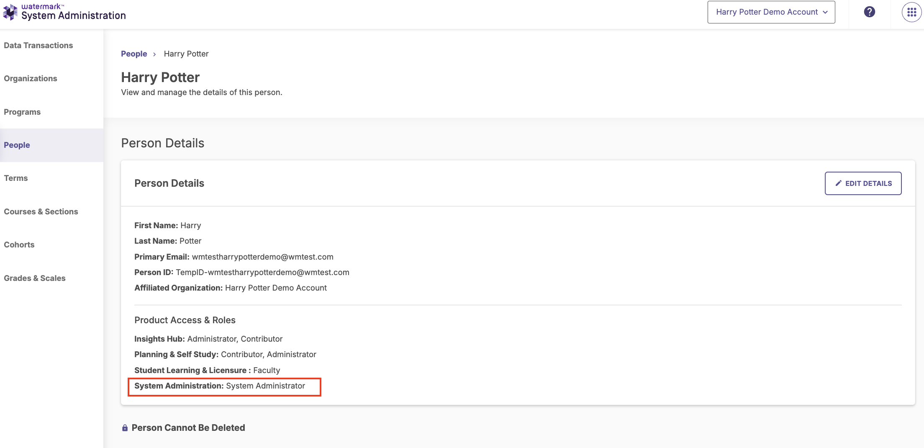Click the Person ID TempID value

click(262, 272)
